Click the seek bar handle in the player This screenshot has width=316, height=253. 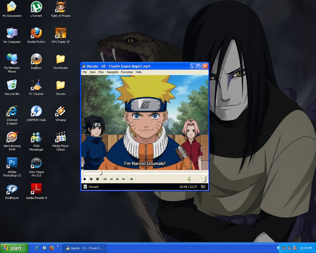101,173
